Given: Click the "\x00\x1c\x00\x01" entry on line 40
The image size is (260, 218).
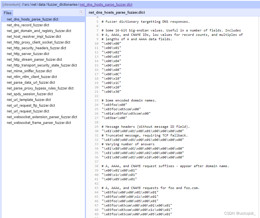Looking at the screenshot, I should (119, 175).
